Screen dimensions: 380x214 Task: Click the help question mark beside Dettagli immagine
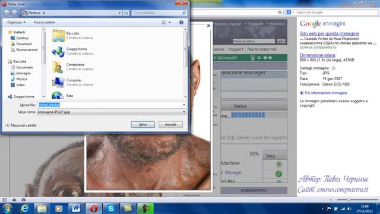(x=334, y=68)
